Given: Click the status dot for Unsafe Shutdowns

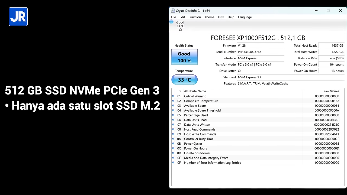Looking at the screenshot, I should point(173,153).
